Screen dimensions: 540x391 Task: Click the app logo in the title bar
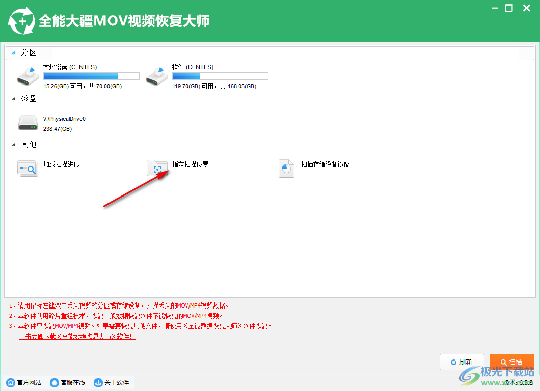point(21,21)
